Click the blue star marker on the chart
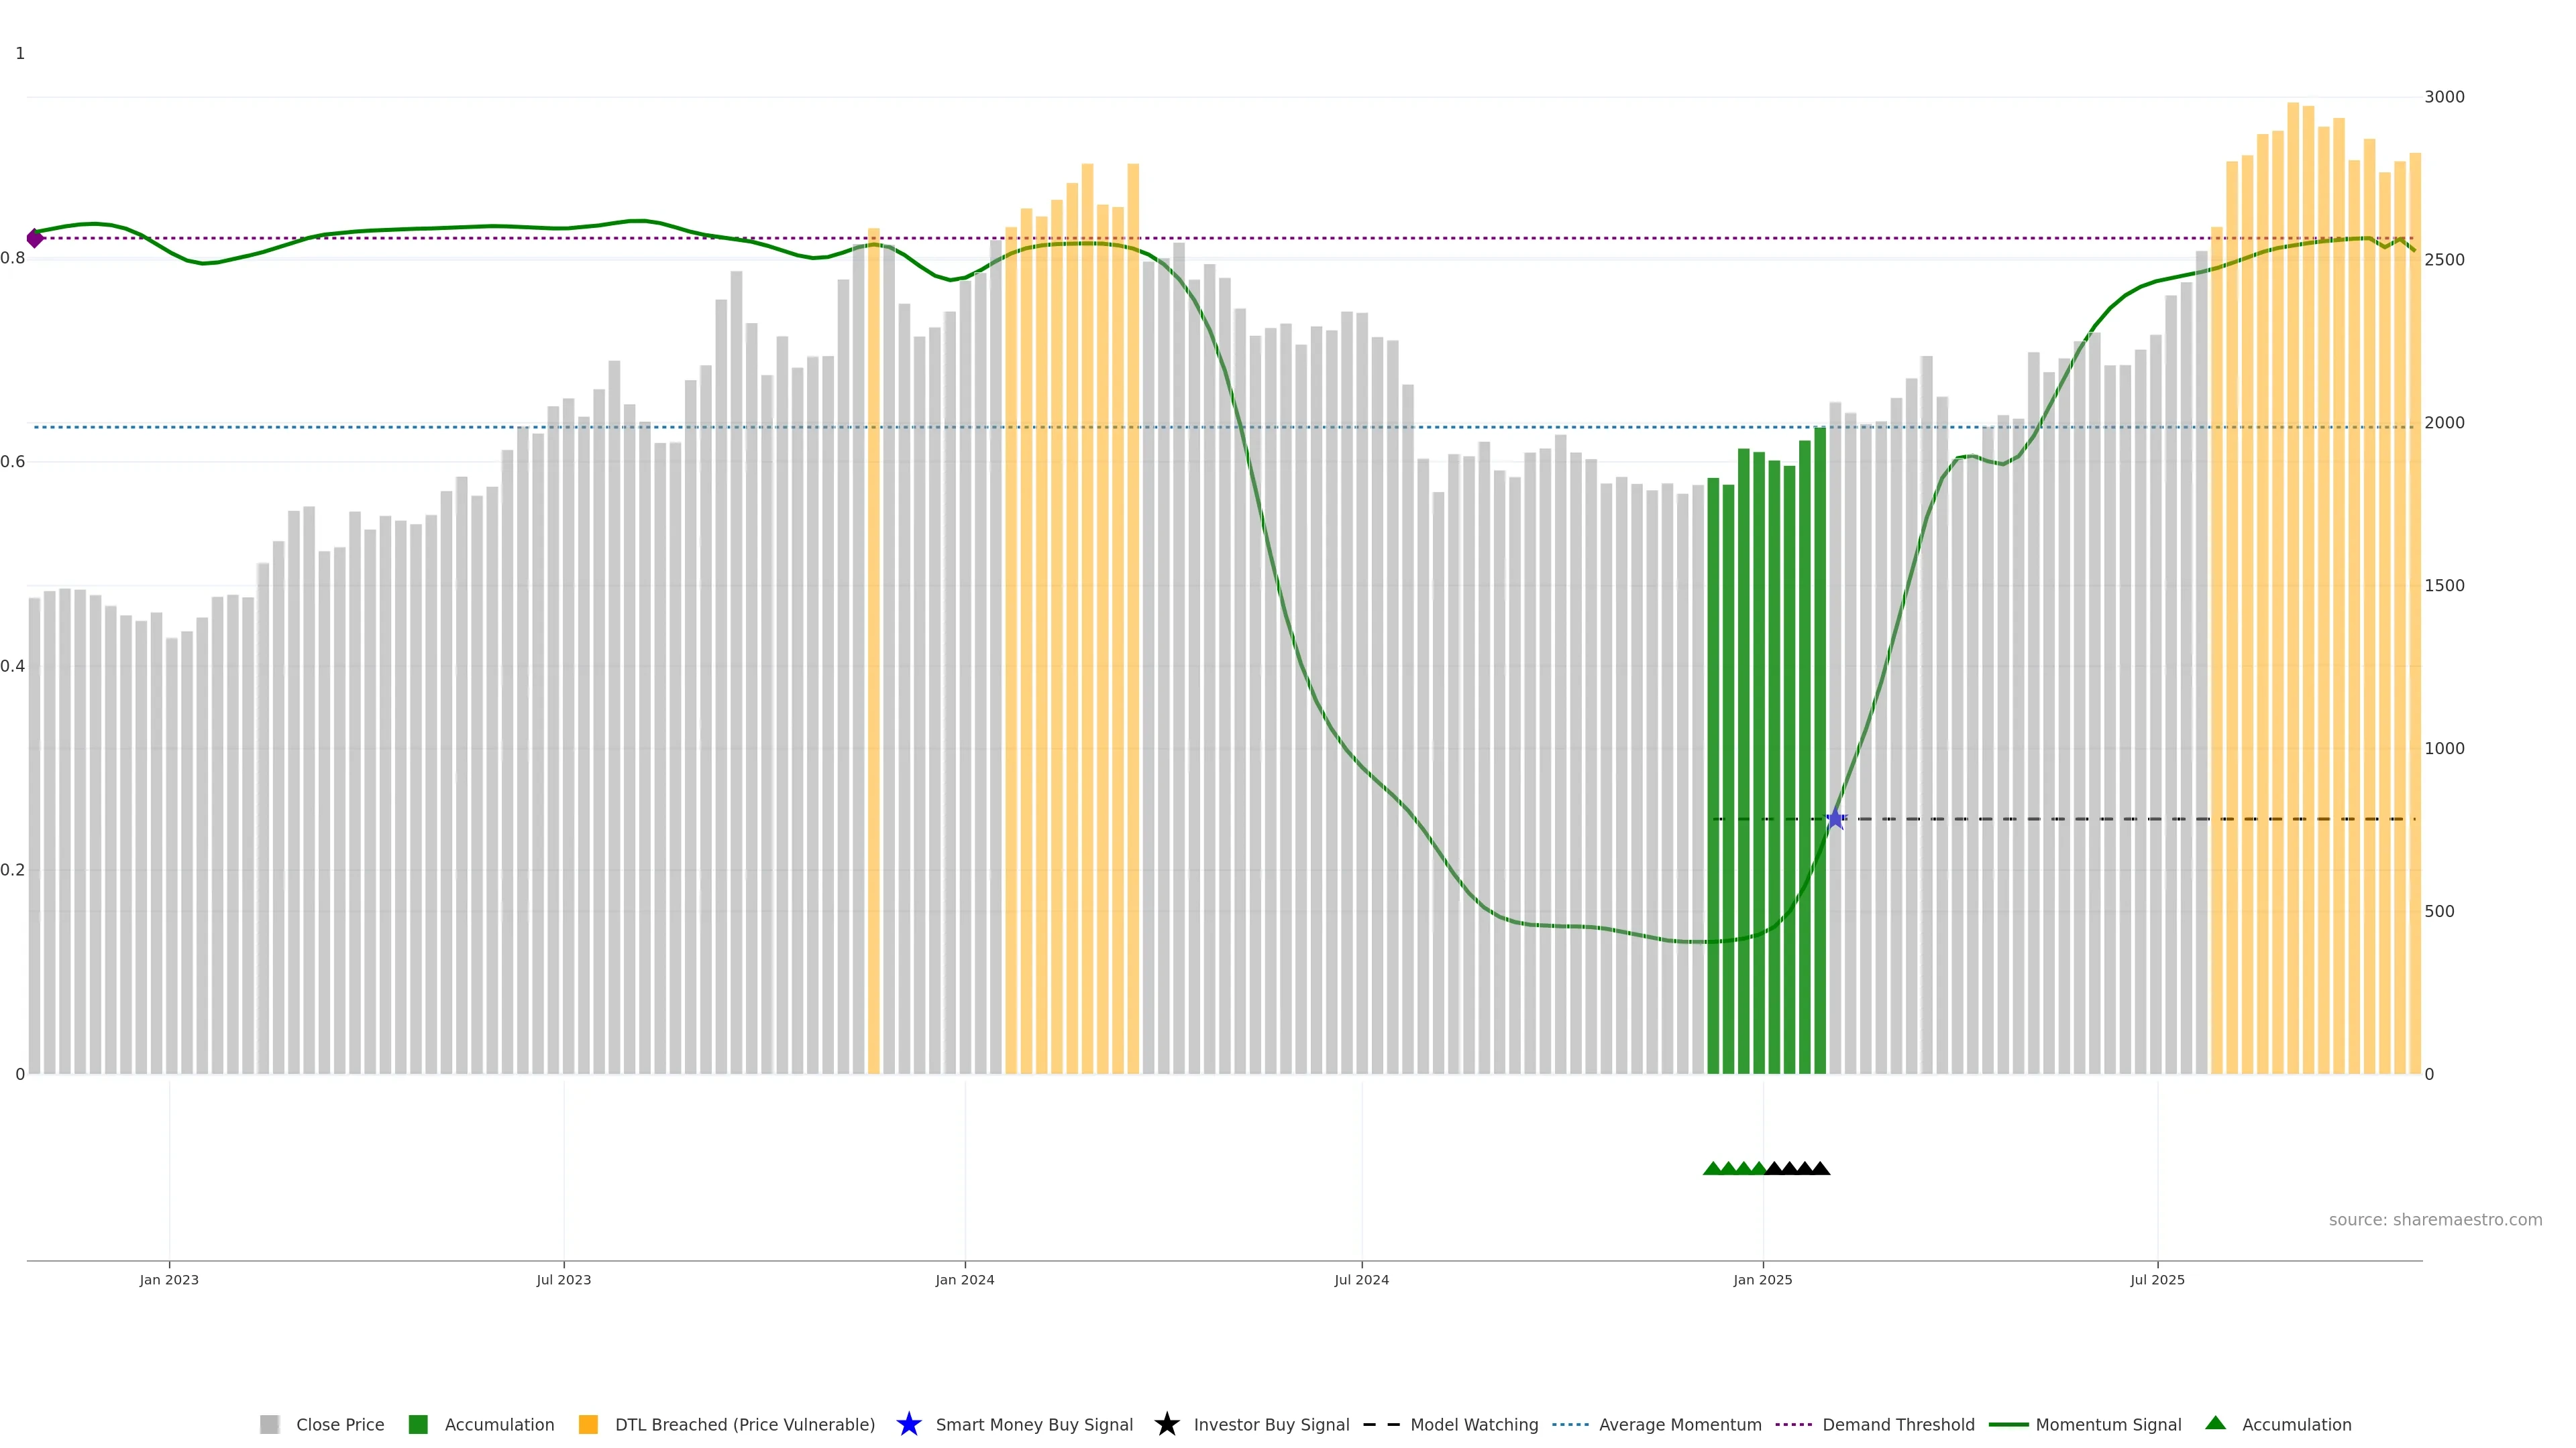 (x=1835, y=819)
